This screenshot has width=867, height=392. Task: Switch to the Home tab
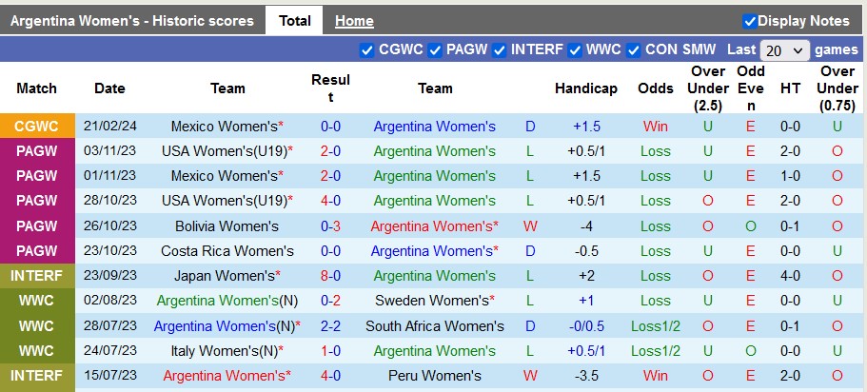(x=354, y=21)
